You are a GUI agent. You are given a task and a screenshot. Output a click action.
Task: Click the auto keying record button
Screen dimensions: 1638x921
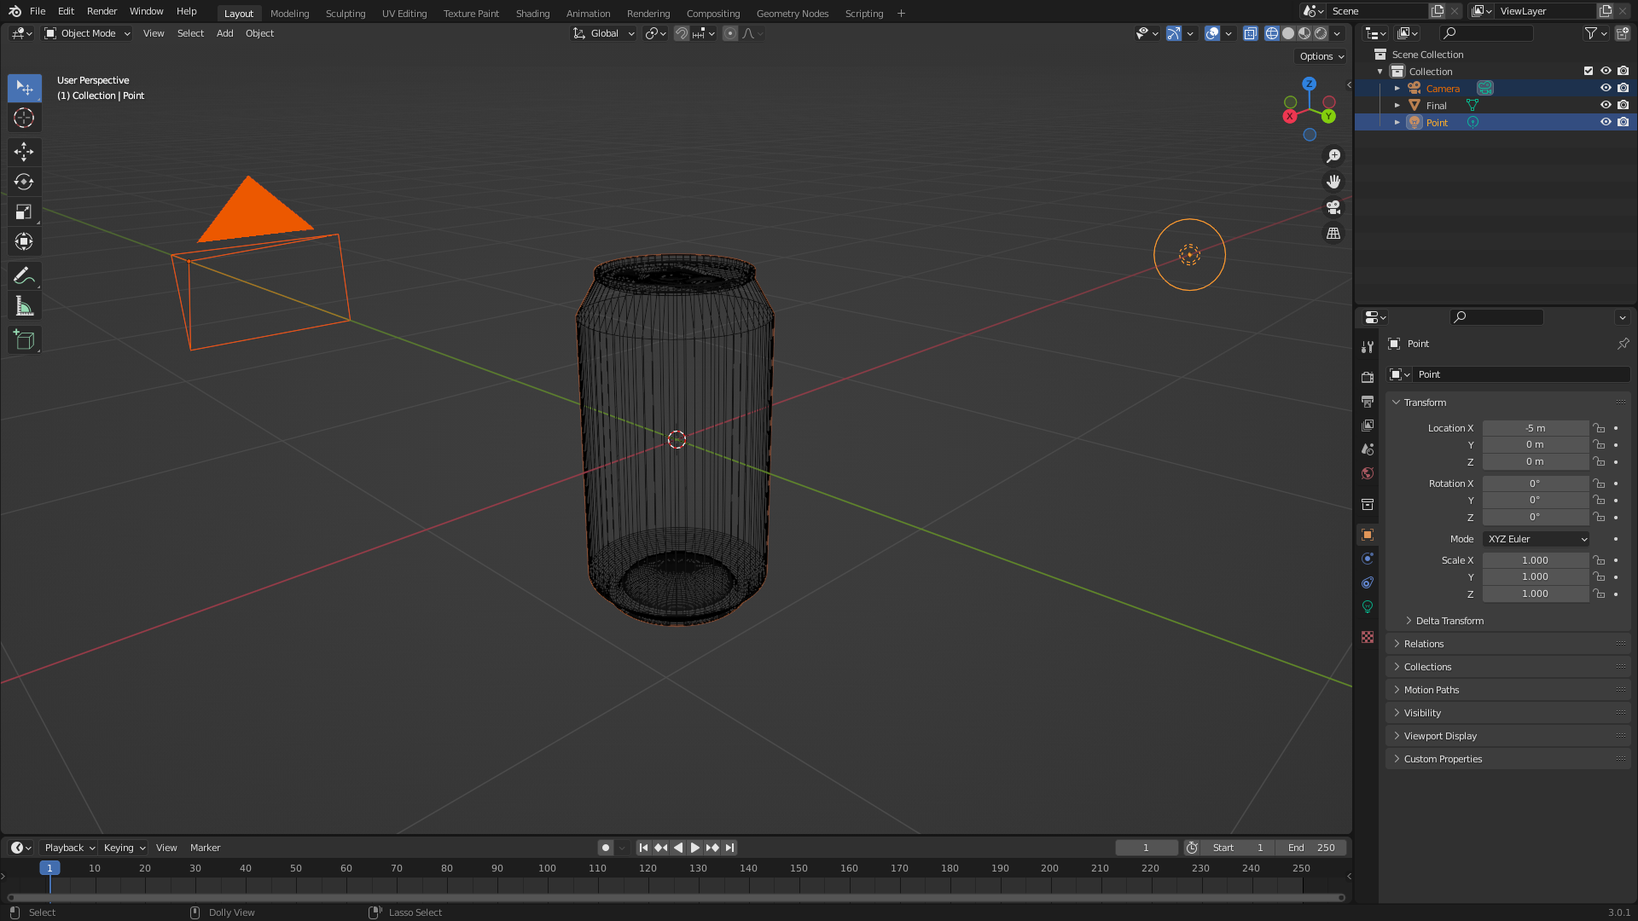click(605, 848)
